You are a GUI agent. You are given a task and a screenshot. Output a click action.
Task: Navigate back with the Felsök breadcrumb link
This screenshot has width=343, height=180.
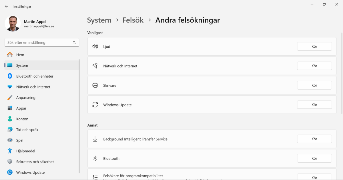[x=133, y=20]
